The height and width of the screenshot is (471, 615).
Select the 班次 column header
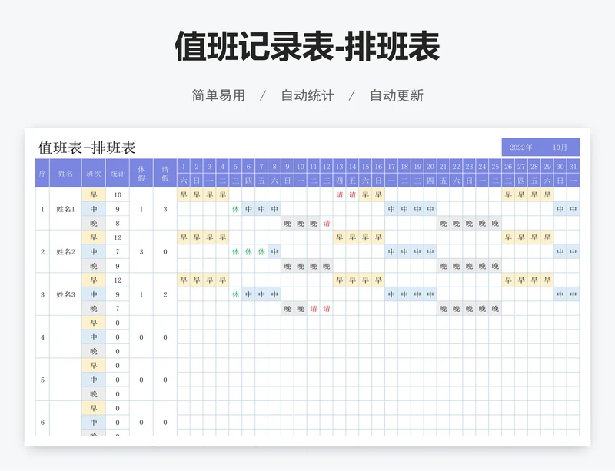[x=93, y=174]
